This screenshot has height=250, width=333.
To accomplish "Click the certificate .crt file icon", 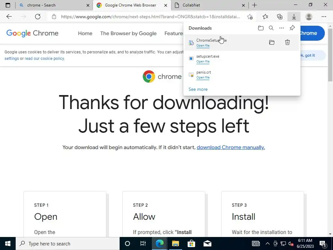I will coord(191,75).
